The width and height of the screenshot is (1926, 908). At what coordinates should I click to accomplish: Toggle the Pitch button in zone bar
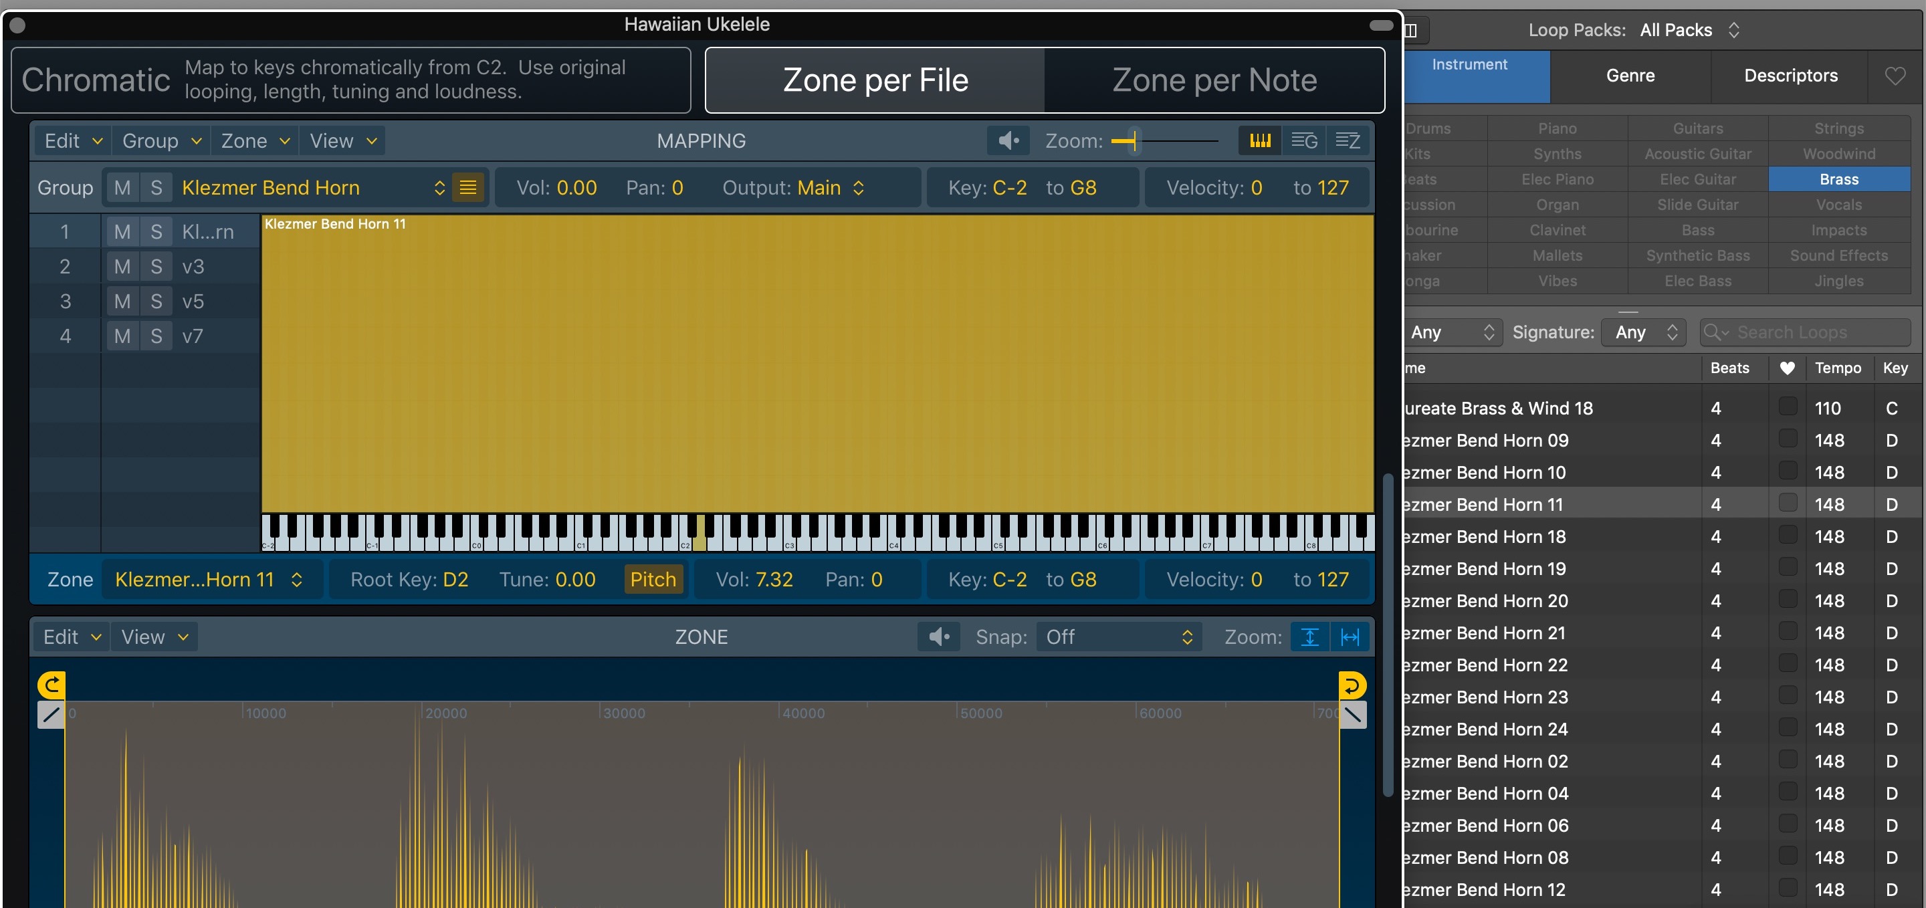653,579
